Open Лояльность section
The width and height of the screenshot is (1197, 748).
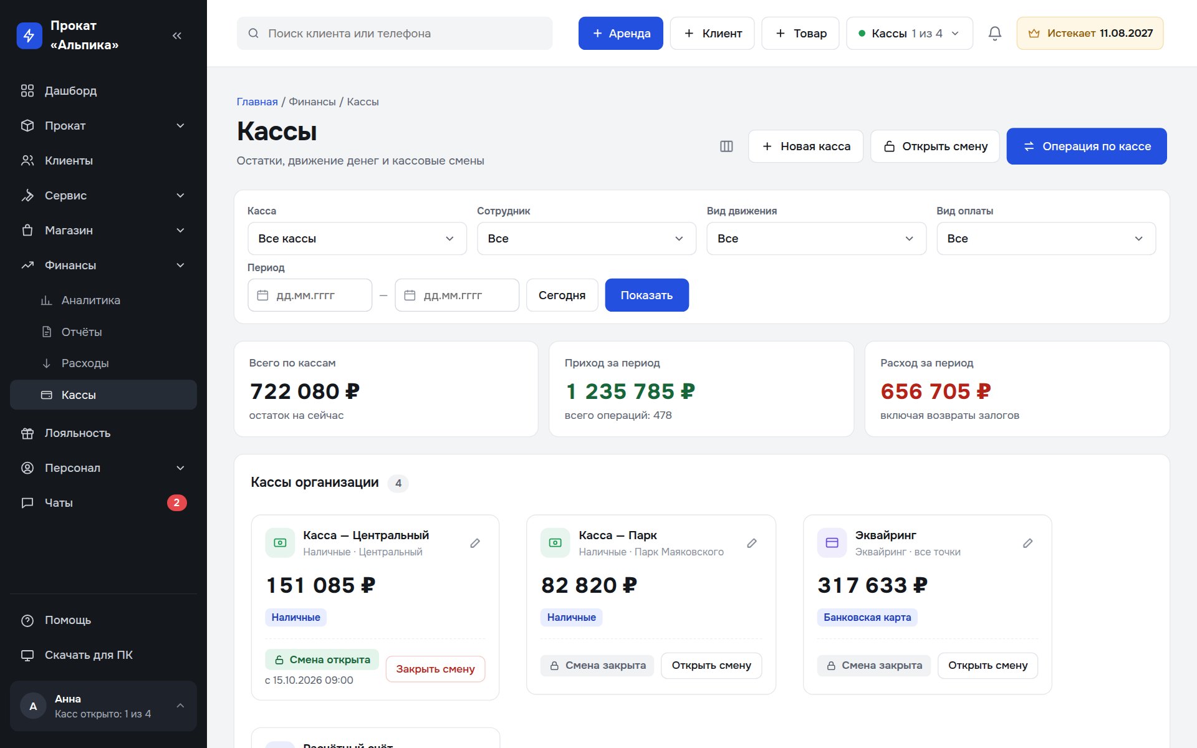coord(103,433)
